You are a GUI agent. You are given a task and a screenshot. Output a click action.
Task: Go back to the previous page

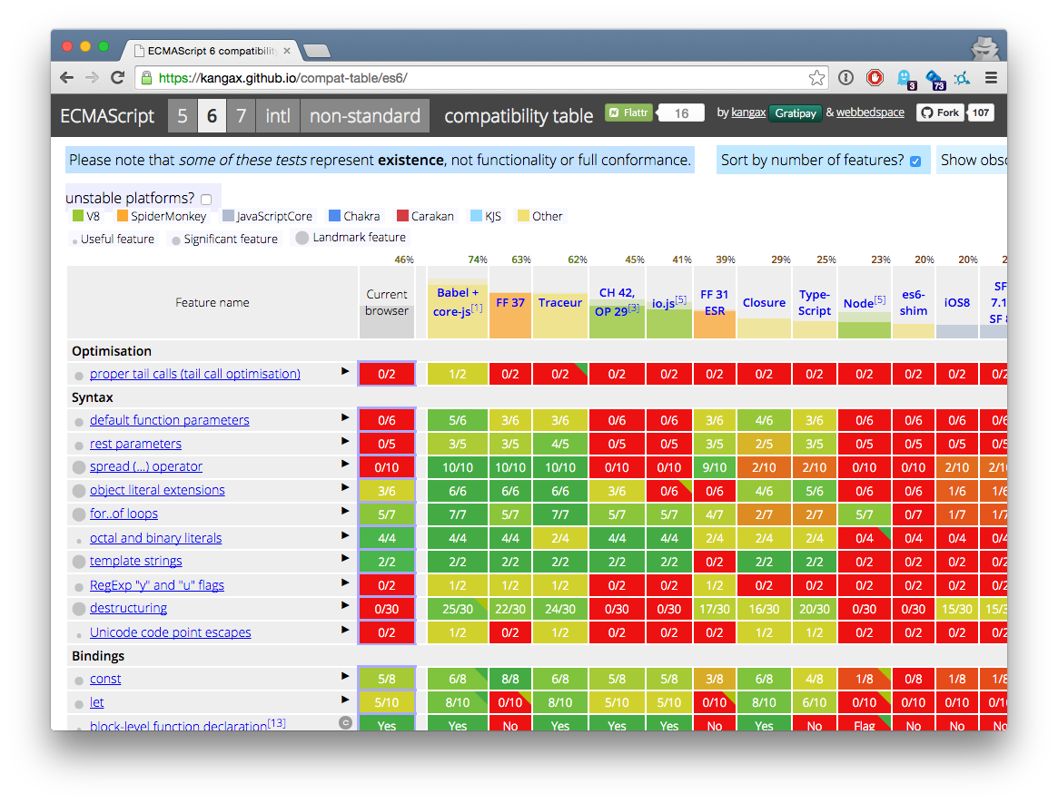click(x=67, y=77)
